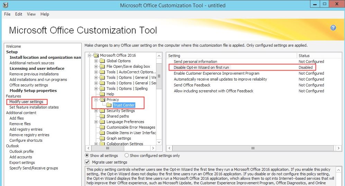Click the blue help question mark icon
The width and height of the screenshot is (345, 186).
(333, 28)
